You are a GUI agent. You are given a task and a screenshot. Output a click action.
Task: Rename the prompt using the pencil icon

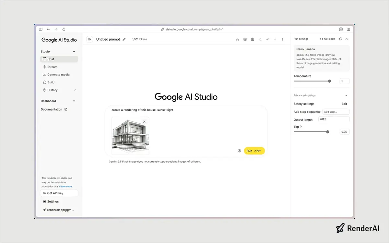[124, 39]
